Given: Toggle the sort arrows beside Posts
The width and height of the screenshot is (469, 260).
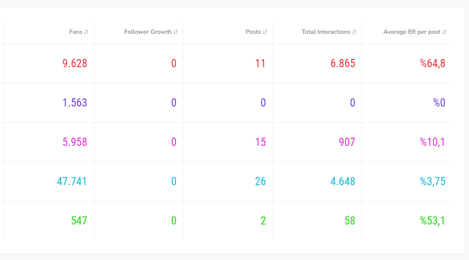Looking at the screenshot, I should point(265,32).
